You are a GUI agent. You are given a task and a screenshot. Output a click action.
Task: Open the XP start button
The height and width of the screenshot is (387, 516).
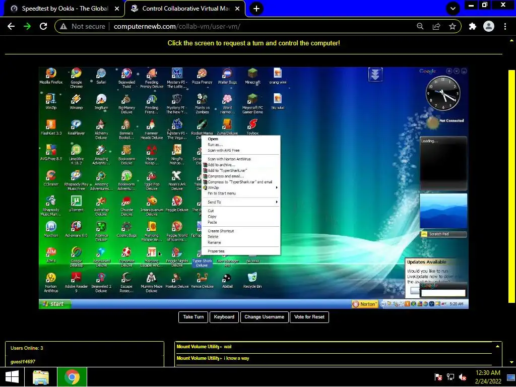(54, 304)
